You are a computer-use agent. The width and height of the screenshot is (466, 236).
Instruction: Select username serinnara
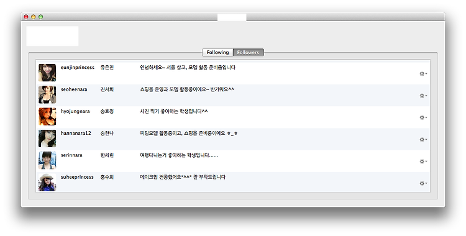tap(71, 155)
